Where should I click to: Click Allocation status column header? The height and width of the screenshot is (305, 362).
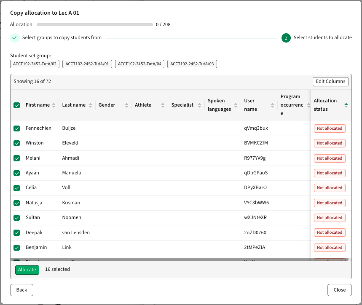coord(325,105)
